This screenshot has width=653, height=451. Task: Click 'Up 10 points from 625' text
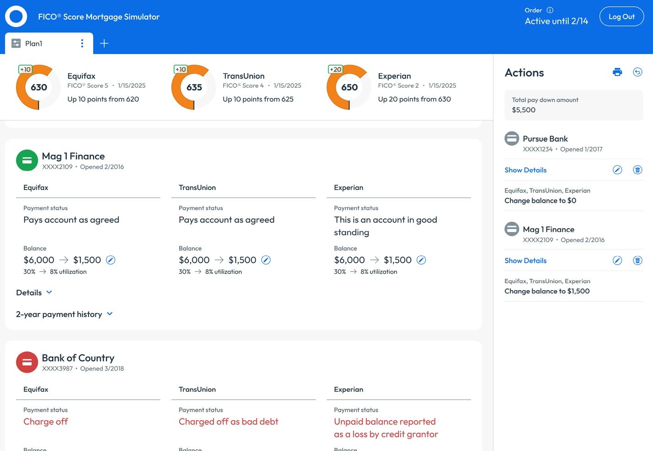pos(258,99)
